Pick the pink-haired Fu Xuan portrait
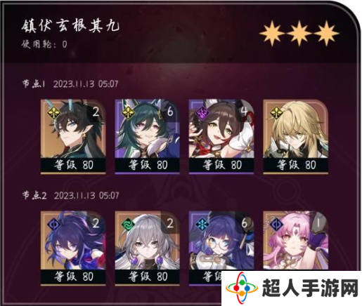Screen dimensions: 362x306 295,241
